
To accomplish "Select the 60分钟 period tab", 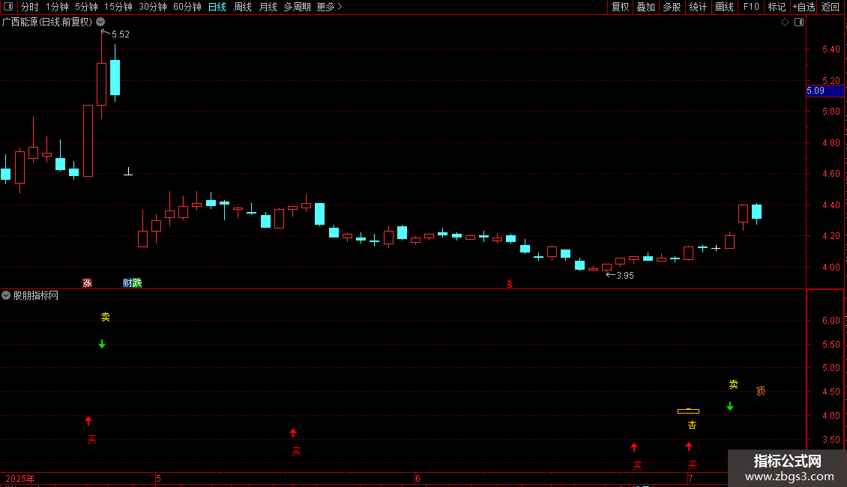I will click(187, 7).
